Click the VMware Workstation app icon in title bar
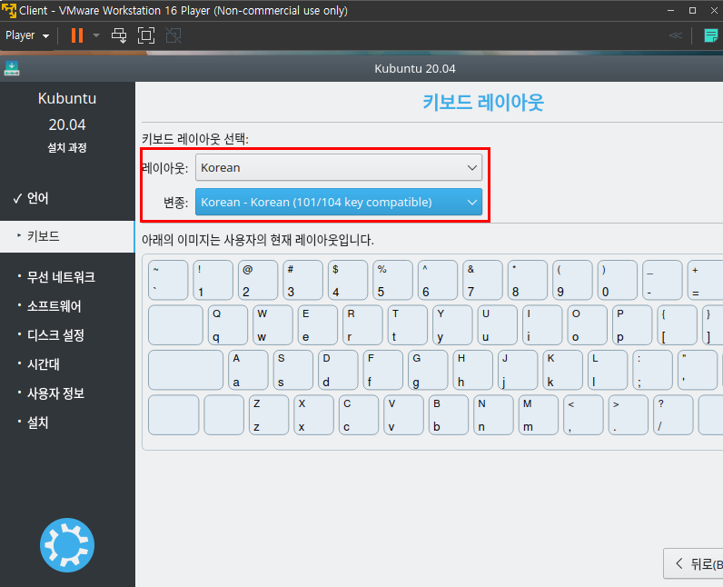The width and height of the screenshot is (723, 587). pos(9,10)
